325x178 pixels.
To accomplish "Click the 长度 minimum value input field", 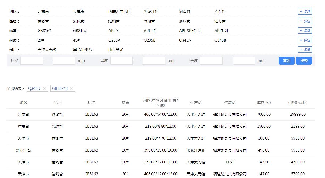I will click(211, 60).
